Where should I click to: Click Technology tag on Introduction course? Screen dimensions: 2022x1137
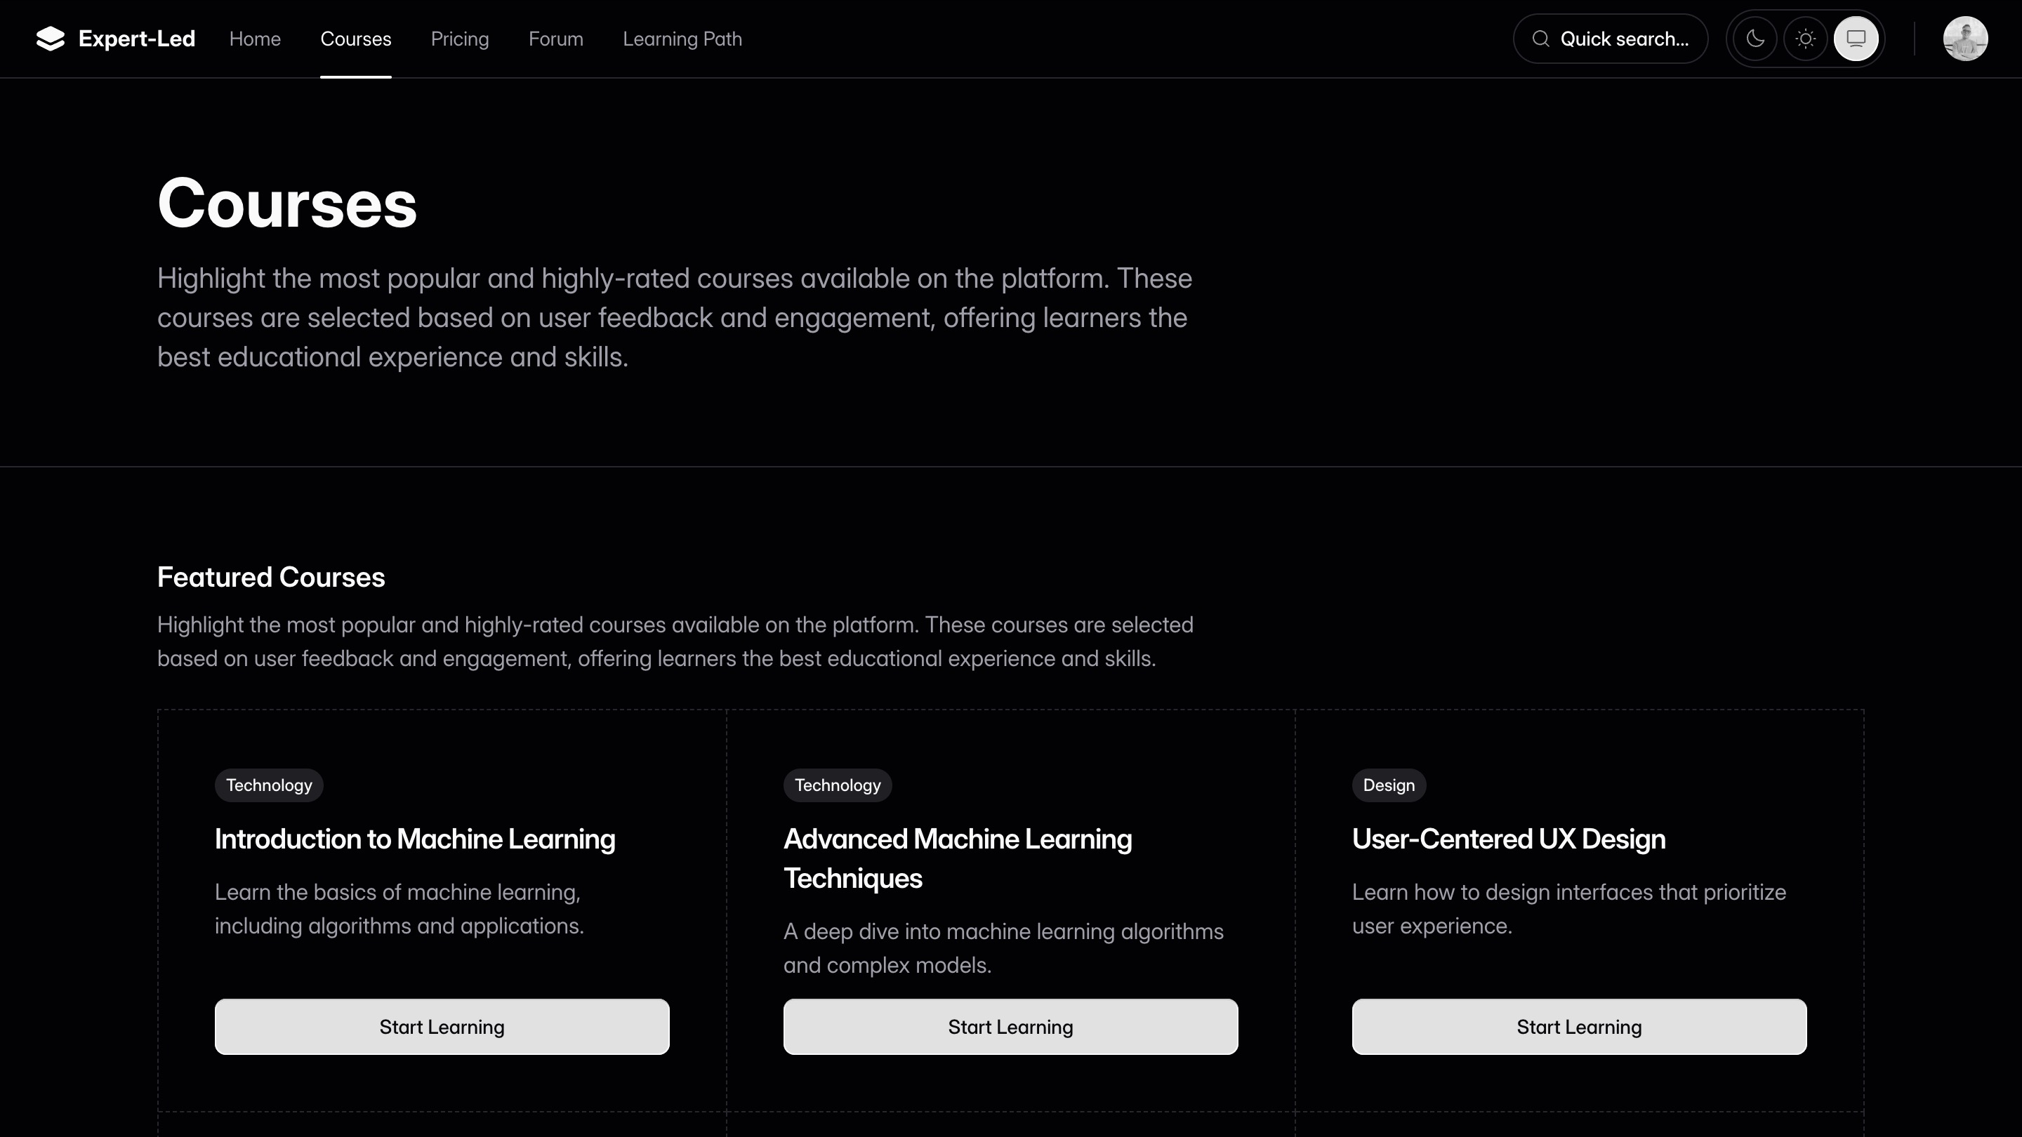(268, 785)
